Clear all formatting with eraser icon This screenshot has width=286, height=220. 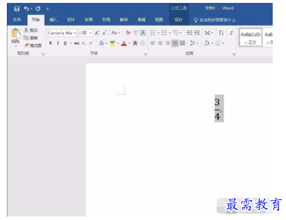(x=128, y=33)
